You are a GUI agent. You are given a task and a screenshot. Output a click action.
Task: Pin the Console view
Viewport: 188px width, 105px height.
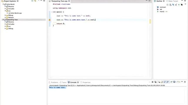(x=171, y=82)
